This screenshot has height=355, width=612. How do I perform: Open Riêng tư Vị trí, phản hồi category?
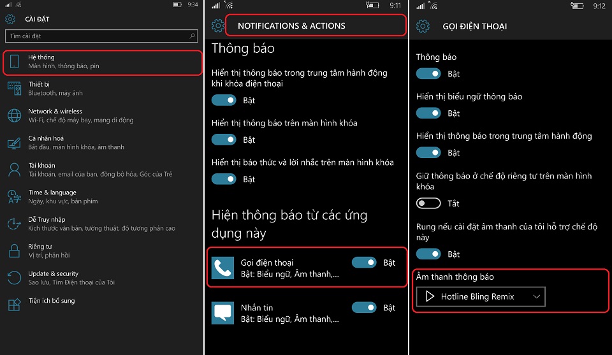click(102, 251)
